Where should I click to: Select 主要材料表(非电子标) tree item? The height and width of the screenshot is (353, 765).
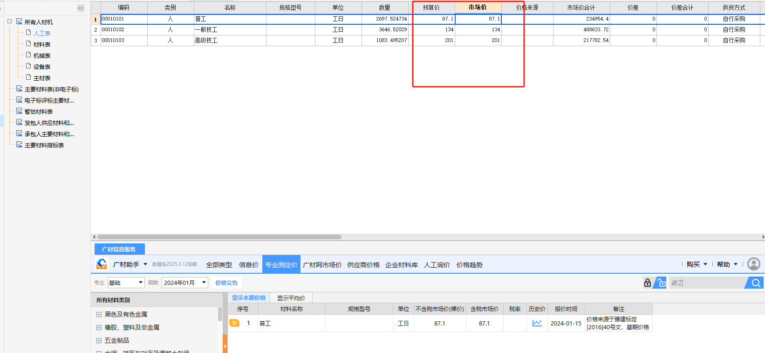(52, 89)
